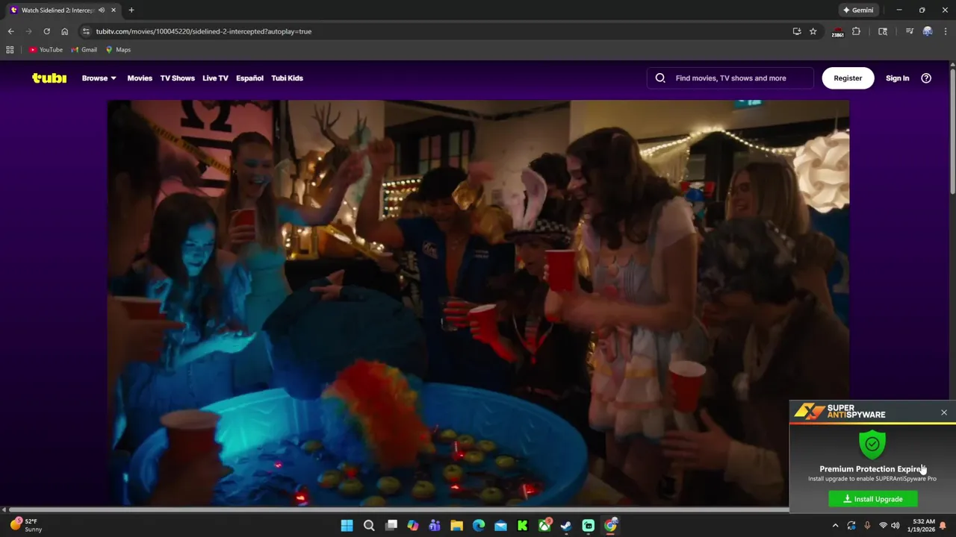Close the SUPERAntiSpyware popup

click(944, 412)
